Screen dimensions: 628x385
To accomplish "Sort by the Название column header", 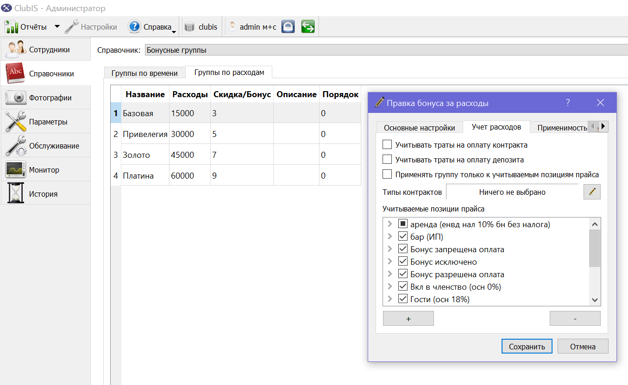I will pyautogui.click(x=145, y=94).
